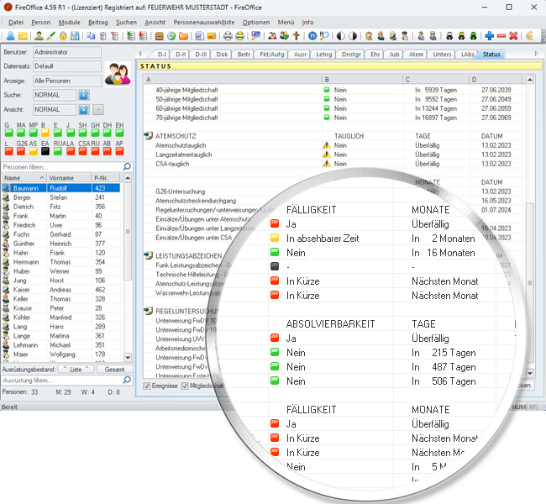
Task: Select Rudolf Baumann in the person list
Action: pos(38,188)
